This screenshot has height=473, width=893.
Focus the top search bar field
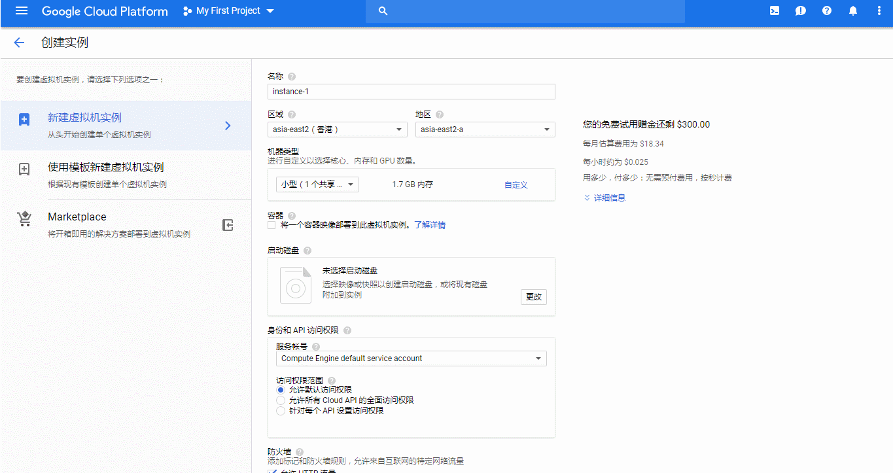[x=525, y=11]
